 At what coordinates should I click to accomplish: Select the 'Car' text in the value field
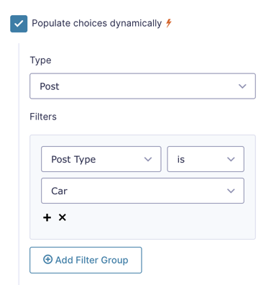59,191
